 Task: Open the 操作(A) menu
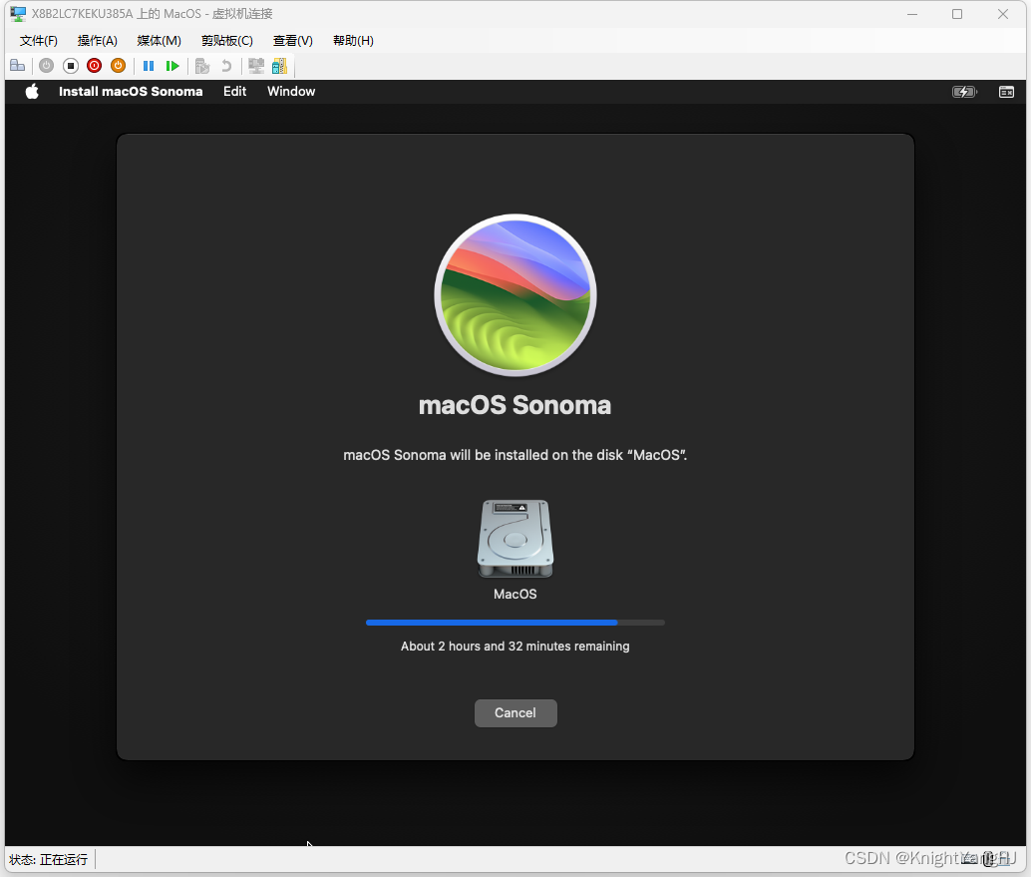97,41
